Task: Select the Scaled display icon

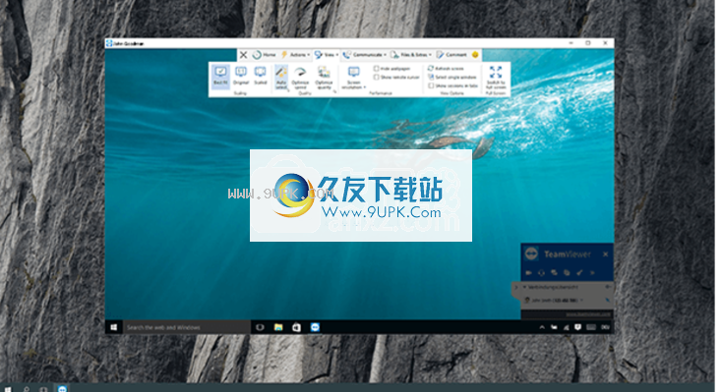Action: tap(261, 73)
